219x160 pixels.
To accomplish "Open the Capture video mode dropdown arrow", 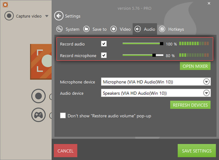I will [x=47, y=16].
